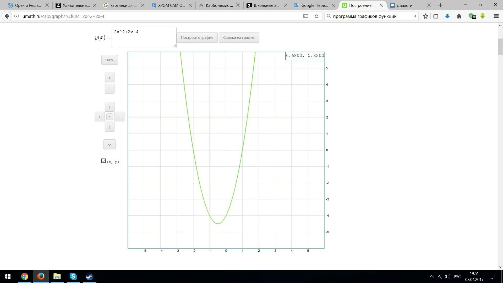Click Построить график button
This screenshot has width=503, height=283.
pyautogui.click(x=197, y=37)
